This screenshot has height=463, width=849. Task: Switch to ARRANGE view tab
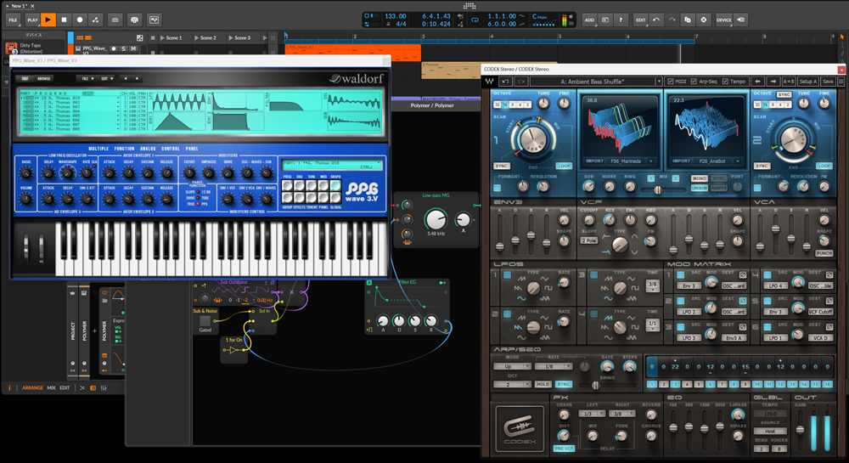32,387
